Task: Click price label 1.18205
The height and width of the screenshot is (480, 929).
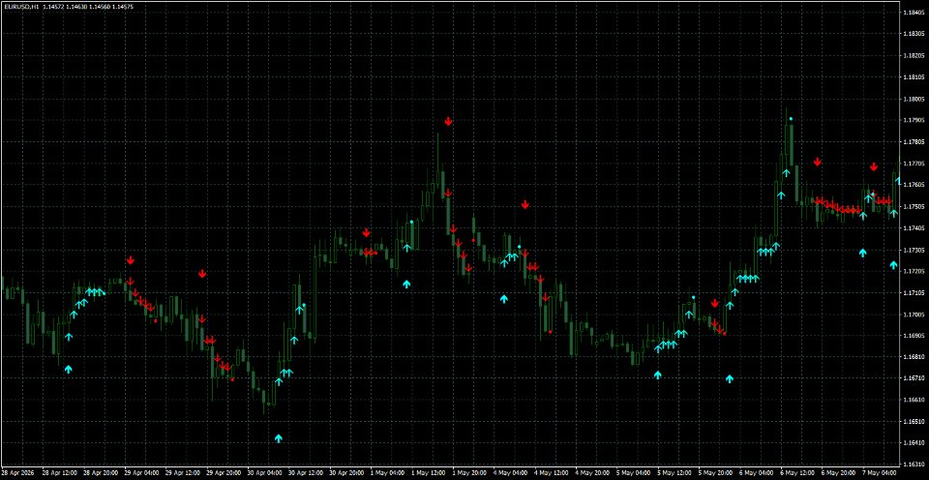Action: pos(913,55)
